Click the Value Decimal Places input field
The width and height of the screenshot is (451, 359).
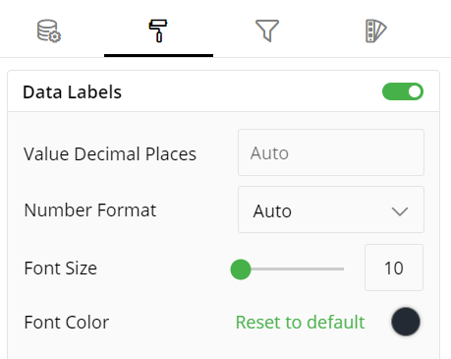click(331, 152)
